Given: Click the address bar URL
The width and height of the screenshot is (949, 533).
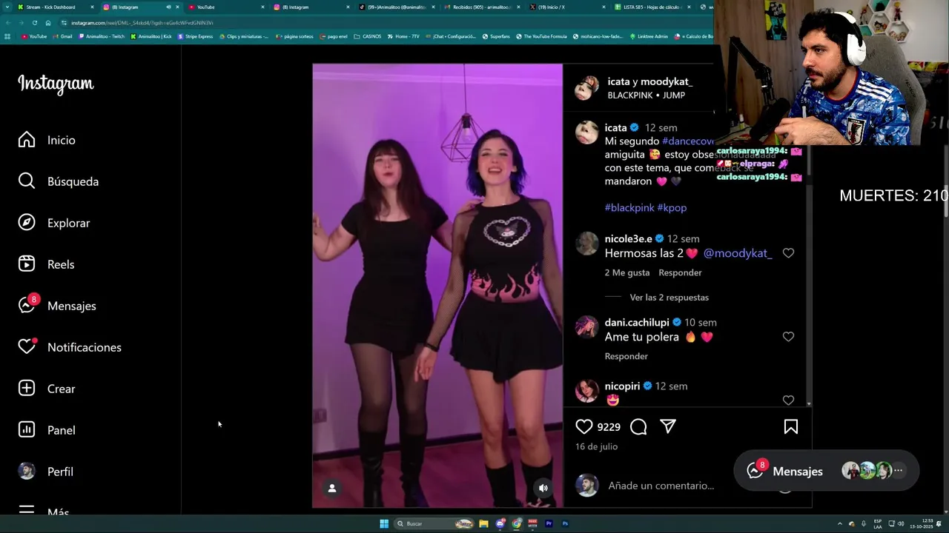Looking at the screenshot, I should pyautogui.click(x=142, y=23).
